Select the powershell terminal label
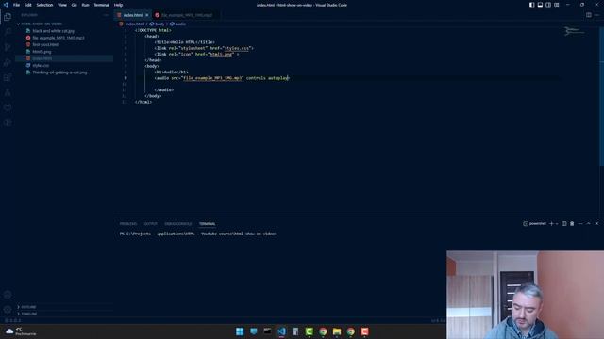 [x=535, y=224]
